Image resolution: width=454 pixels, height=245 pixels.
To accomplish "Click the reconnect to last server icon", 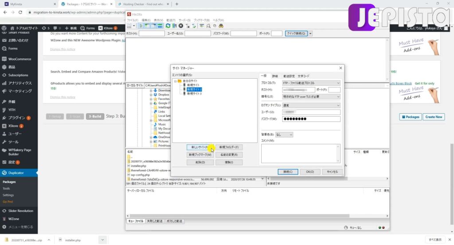I will pos(194,26).
